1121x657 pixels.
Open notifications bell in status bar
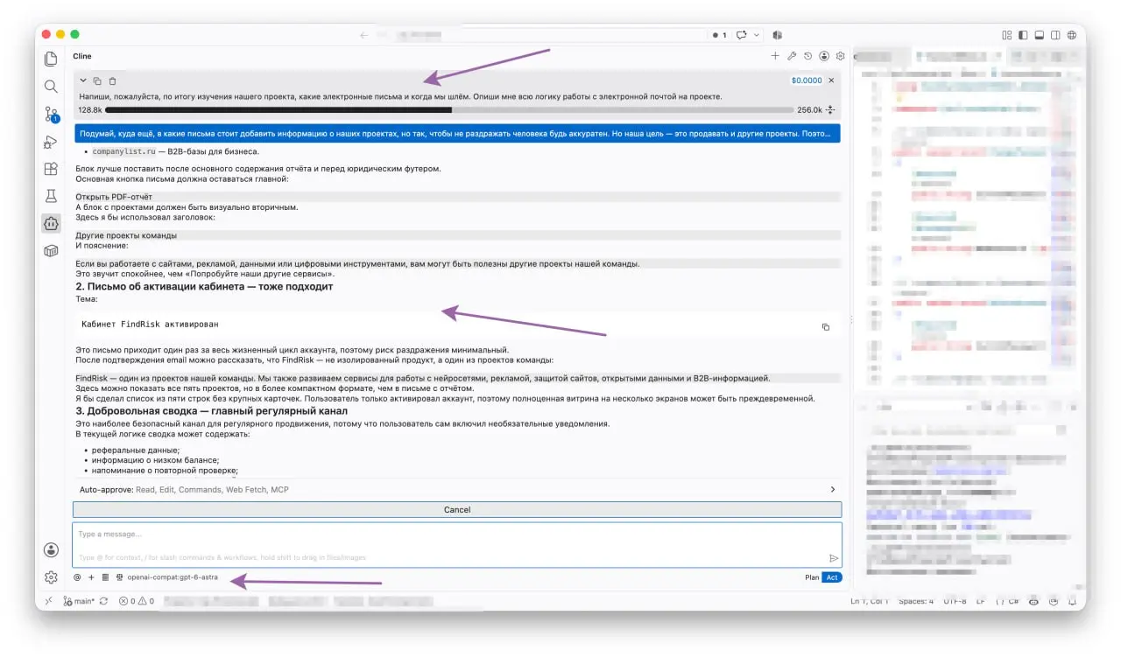(1071, 601)
